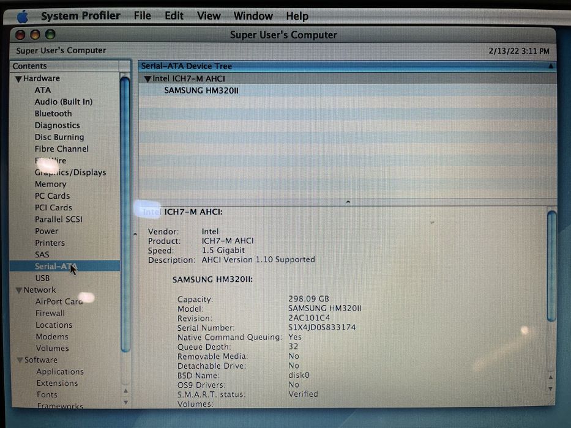Select PC Cards in the sidebar

[x=52, y=196]
